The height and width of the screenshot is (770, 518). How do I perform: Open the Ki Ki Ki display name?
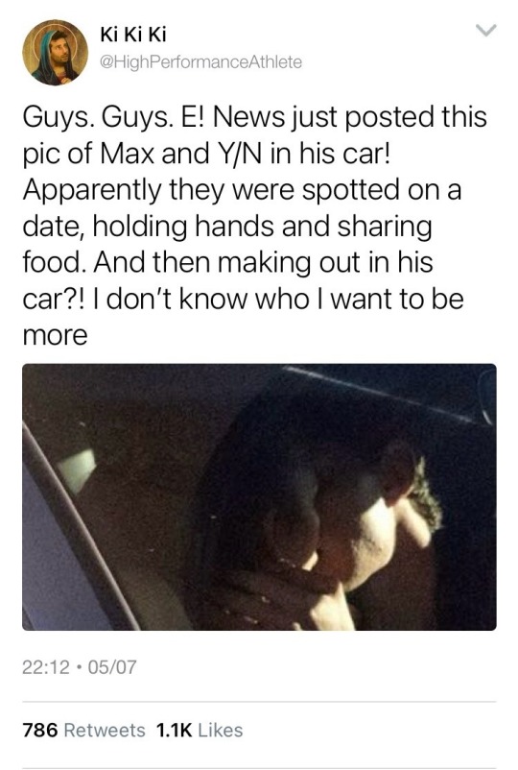click(133, 35)
